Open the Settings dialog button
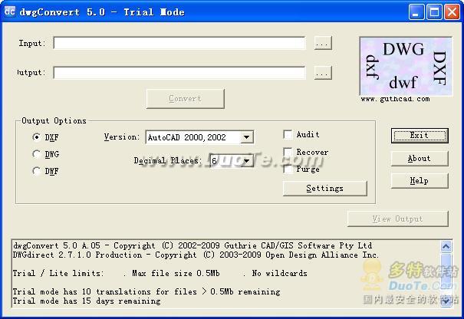Image resolution: width=464 pixels, height=319 pixels. click(x=325, y=189)
